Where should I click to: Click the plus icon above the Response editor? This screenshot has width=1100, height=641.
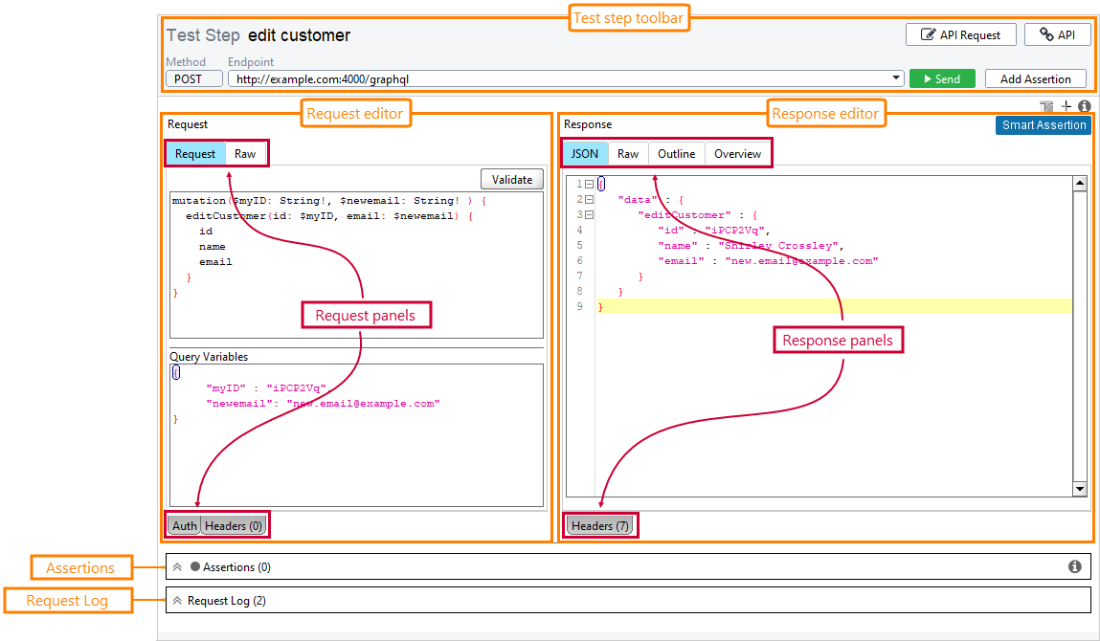click(x=1066, y=106)
